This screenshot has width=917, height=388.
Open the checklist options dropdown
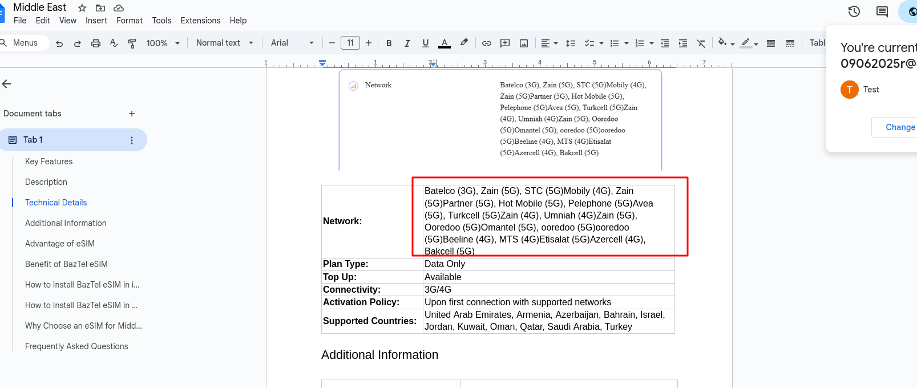tap(594, 43)
